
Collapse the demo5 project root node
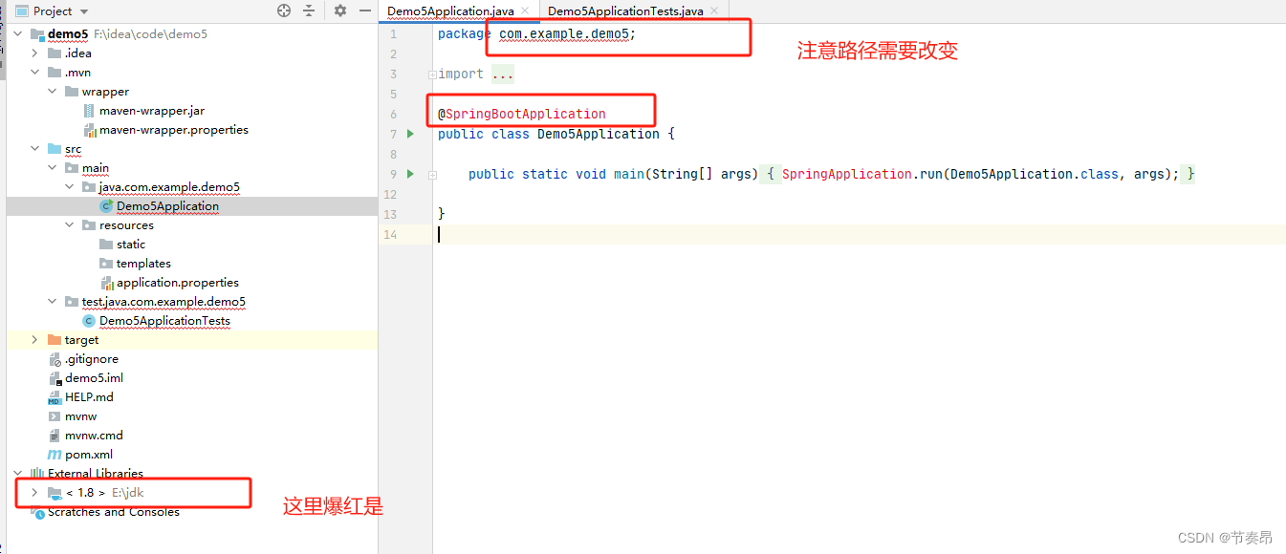(18, 34)
